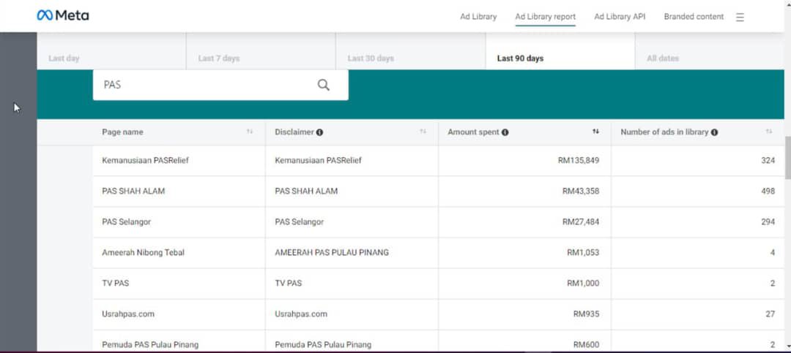The image size is (791, 353).
Task: Show Number of ads info icon
Action: tap(714, 132)
